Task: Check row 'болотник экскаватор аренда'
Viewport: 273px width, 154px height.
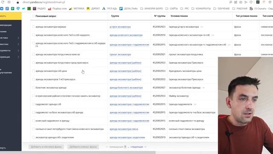Action: (x=33, y=87)
